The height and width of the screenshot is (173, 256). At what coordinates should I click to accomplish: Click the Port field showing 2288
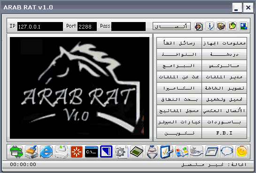(x=87, y=27)
